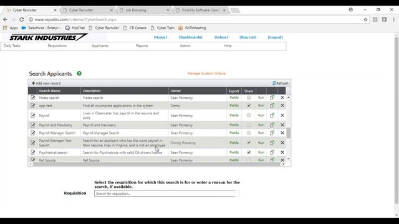Open Manage Custom Criteria
Screen dimensions: 399x224
coord(206,73)
